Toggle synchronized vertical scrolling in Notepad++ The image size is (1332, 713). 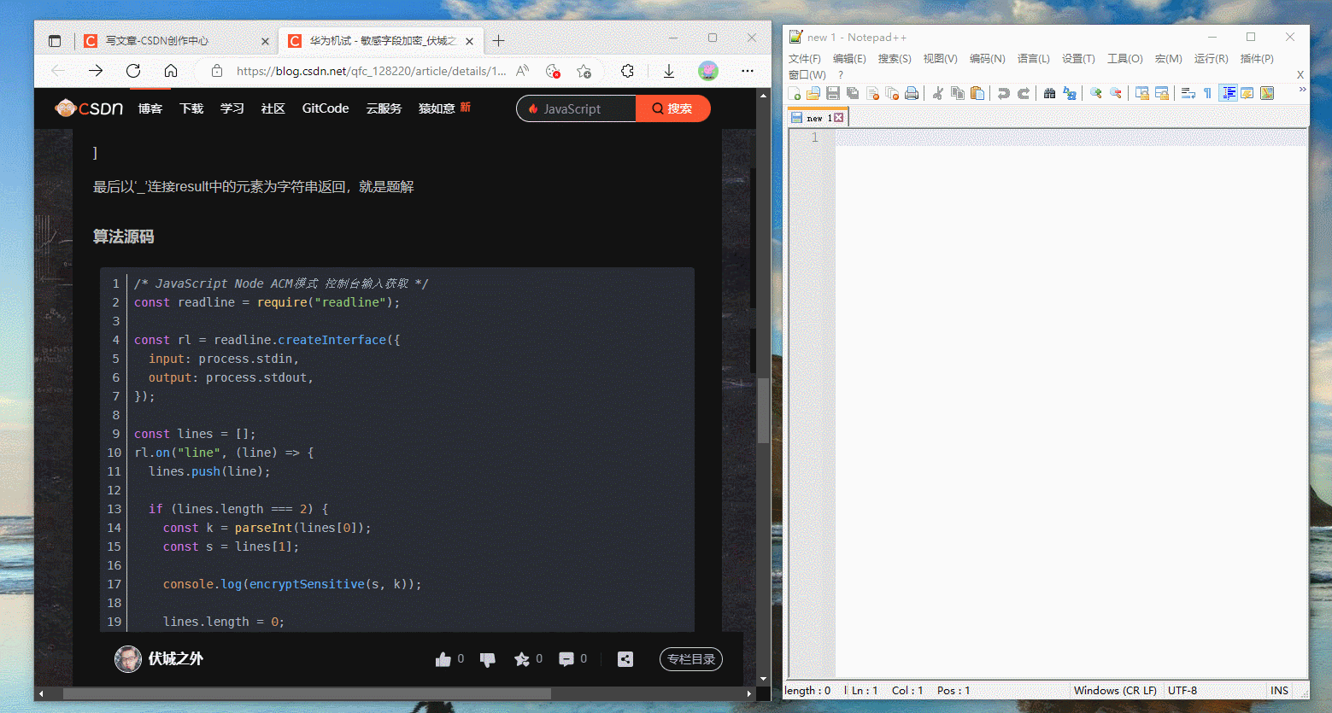pos(1142,93)
